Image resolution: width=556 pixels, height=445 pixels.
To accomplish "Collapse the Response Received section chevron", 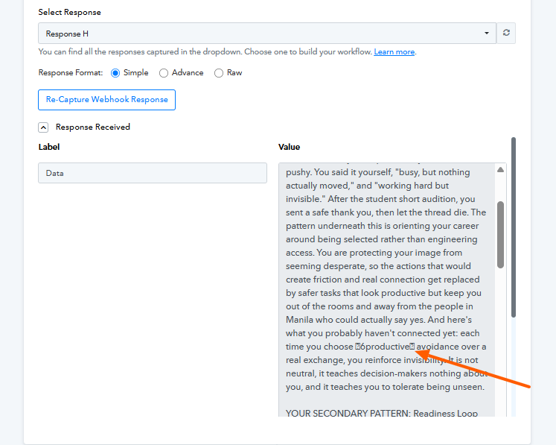I will coord(43,127).
